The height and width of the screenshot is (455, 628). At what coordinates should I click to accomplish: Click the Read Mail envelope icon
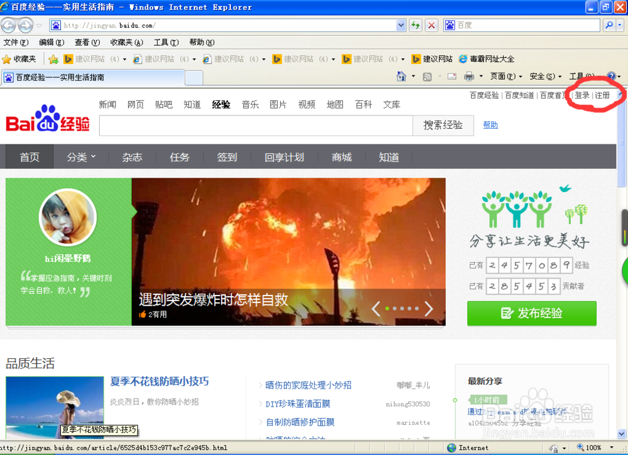click(452, 77)
